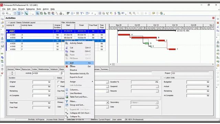Click the Activity Table toolbar icon
220x124 pixels.
coord(15,13)
